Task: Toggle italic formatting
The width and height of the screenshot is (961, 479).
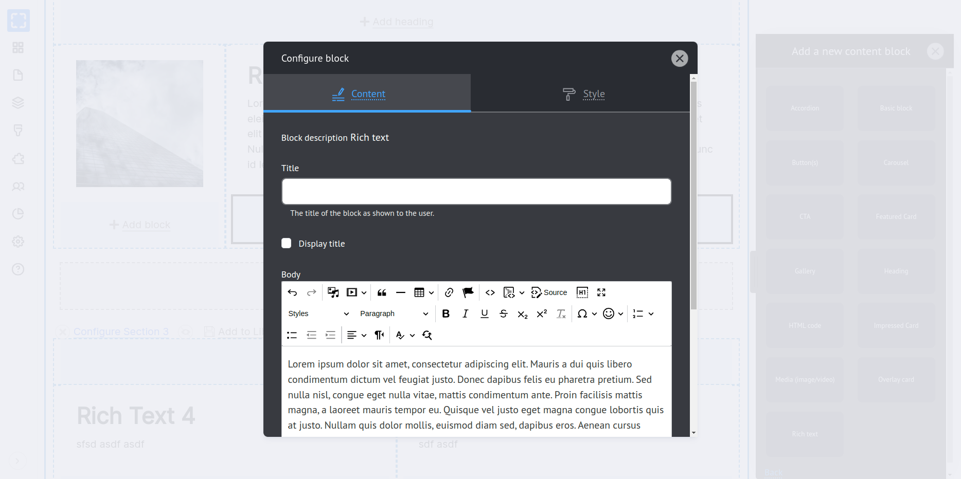Action: click(x=465, y=314)
